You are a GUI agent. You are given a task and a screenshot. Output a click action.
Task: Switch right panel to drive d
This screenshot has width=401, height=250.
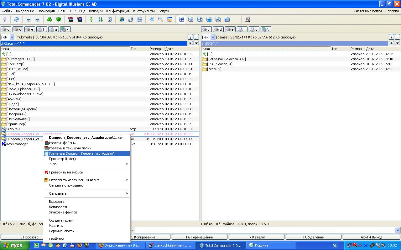pos(218,29)
